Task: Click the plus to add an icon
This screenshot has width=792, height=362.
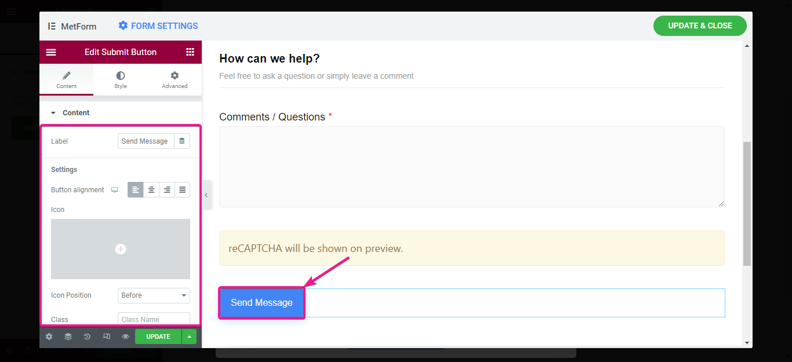Action: [x=121, y=249]
